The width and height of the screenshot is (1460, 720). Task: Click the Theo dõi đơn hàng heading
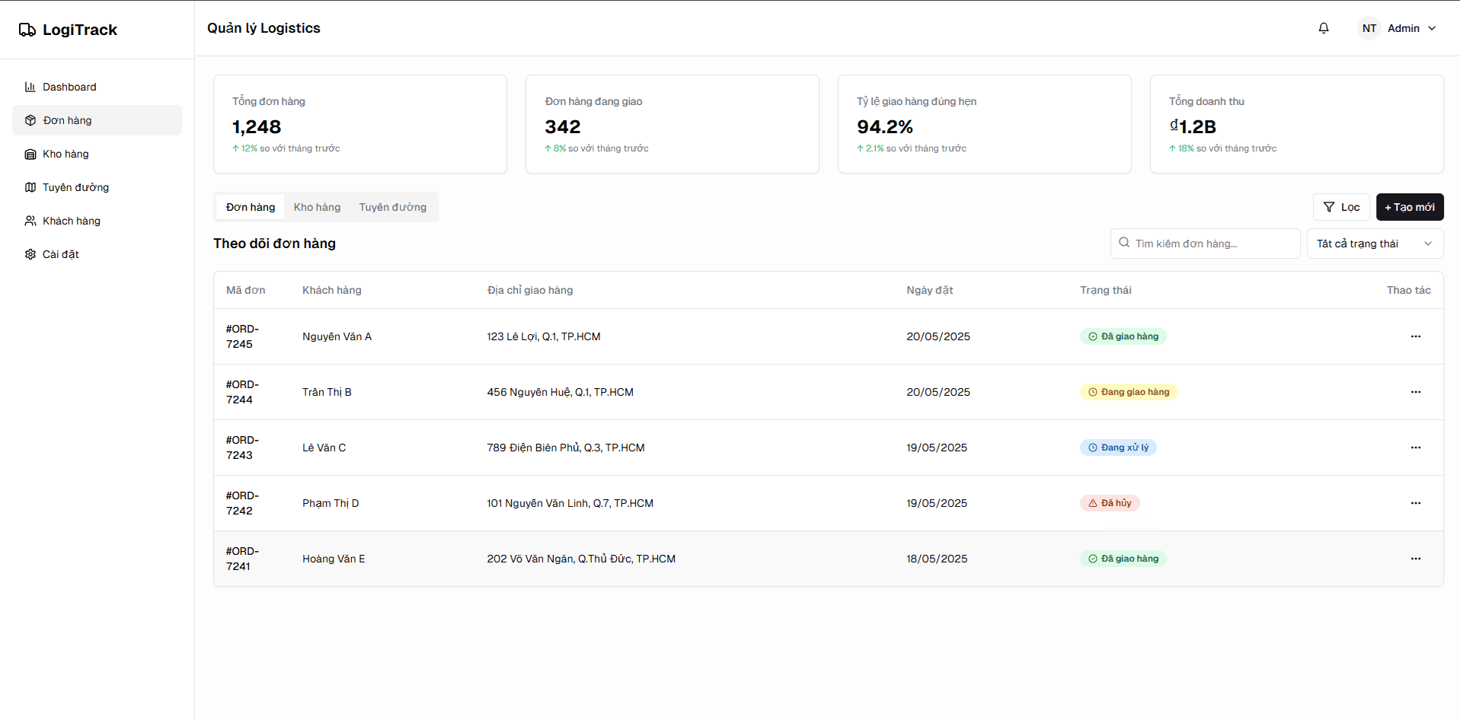point(274,244)
